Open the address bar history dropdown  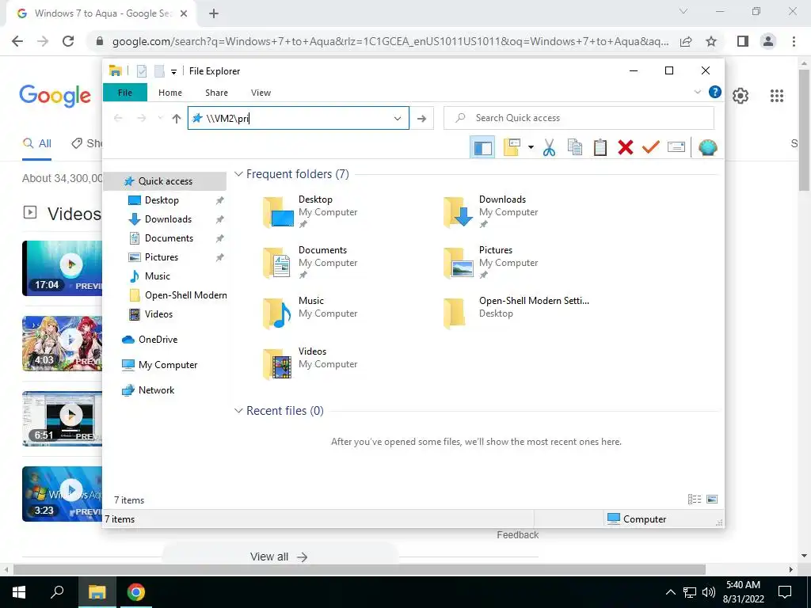(x=398, y=119)
